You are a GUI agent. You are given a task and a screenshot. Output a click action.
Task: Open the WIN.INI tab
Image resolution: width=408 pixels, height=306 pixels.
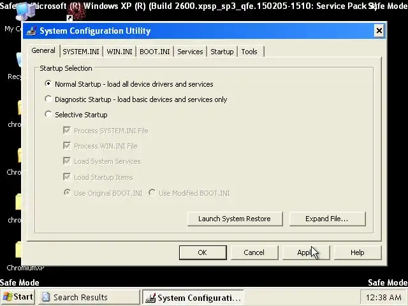pos(119,52)
